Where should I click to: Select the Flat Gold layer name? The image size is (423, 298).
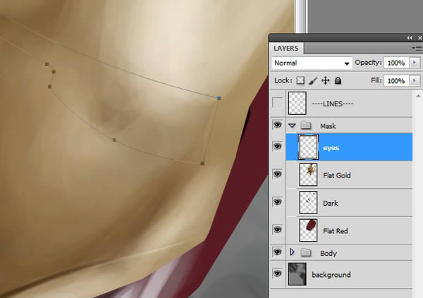(337, 175)
